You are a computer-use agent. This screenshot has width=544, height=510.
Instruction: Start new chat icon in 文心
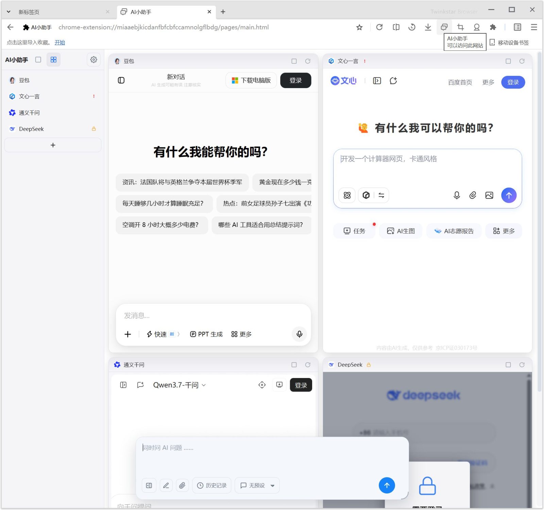click(x=393, y=81)
